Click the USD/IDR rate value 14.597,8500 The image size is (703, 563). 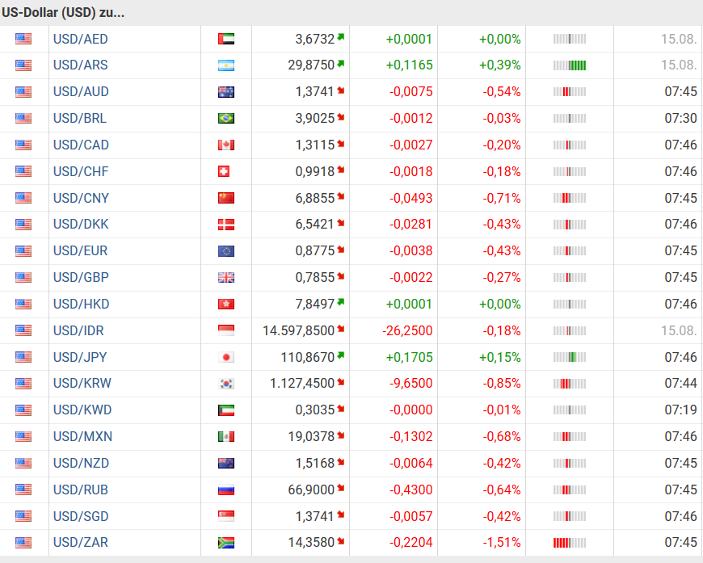click(x=298, y=331)
